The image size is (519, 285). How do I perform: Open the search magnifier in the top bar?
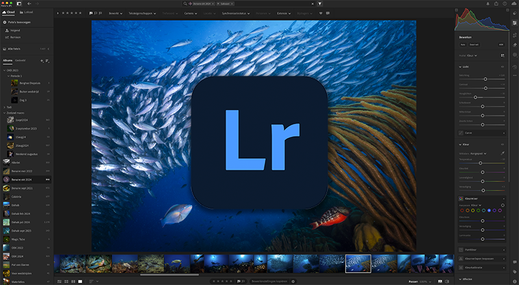coord(185,4)
